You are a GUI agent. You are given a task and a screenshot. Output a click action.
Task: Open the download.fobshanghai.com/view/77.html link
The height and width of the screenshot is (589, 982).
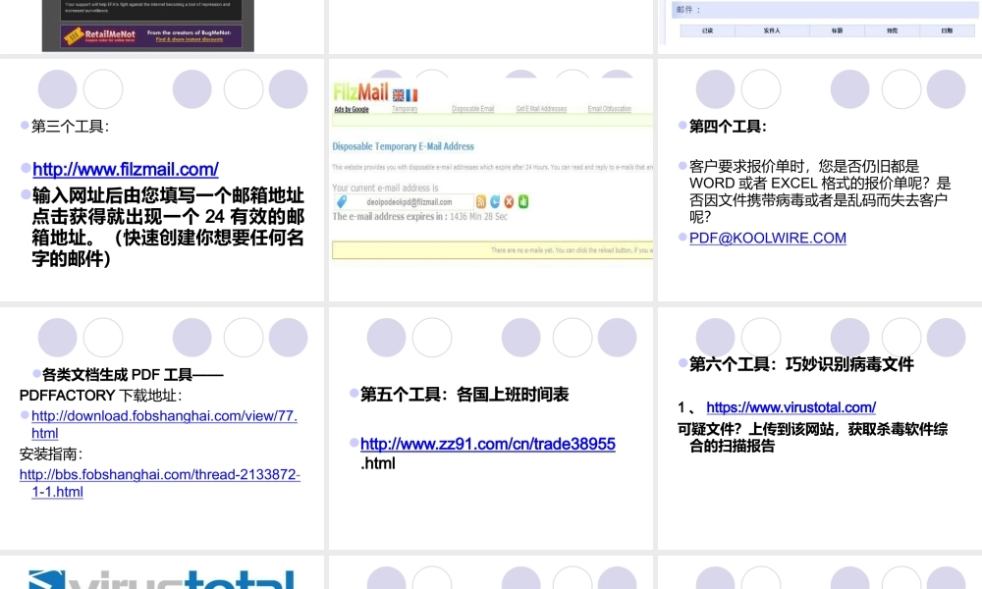[x=164, y=424]
